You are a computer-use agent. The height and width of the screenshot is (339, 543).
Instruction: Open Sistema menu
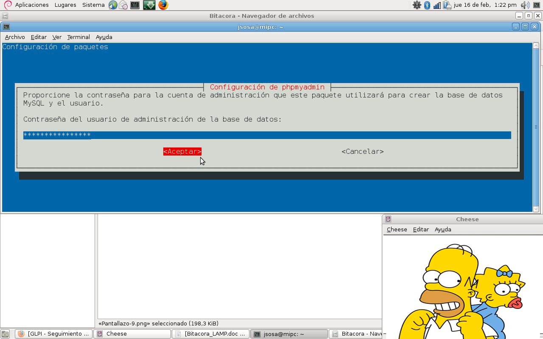(93, 5)
